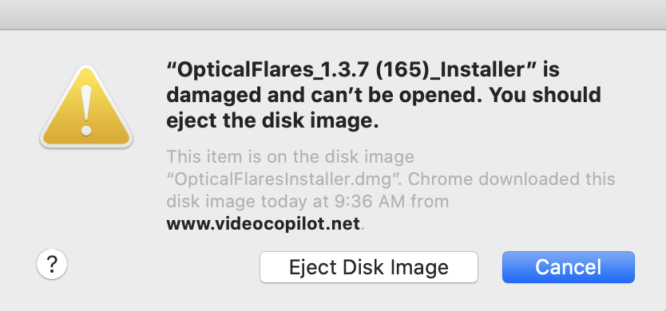This screenshot has height=311, width=666.
Task: Click the word "is" ending the first headline line
Action: click(x=551, y=70)
